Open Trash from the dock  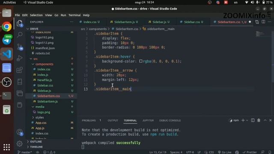pyautogui.click(x=7, y=110)
